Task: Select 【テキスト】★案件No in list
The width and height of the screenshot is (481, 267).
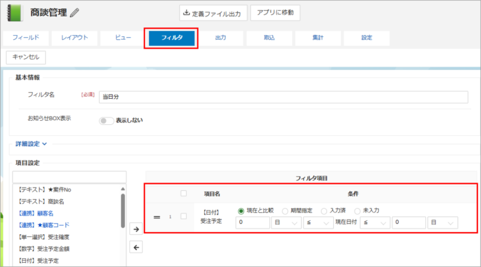Action: click(x=45, y=189)
